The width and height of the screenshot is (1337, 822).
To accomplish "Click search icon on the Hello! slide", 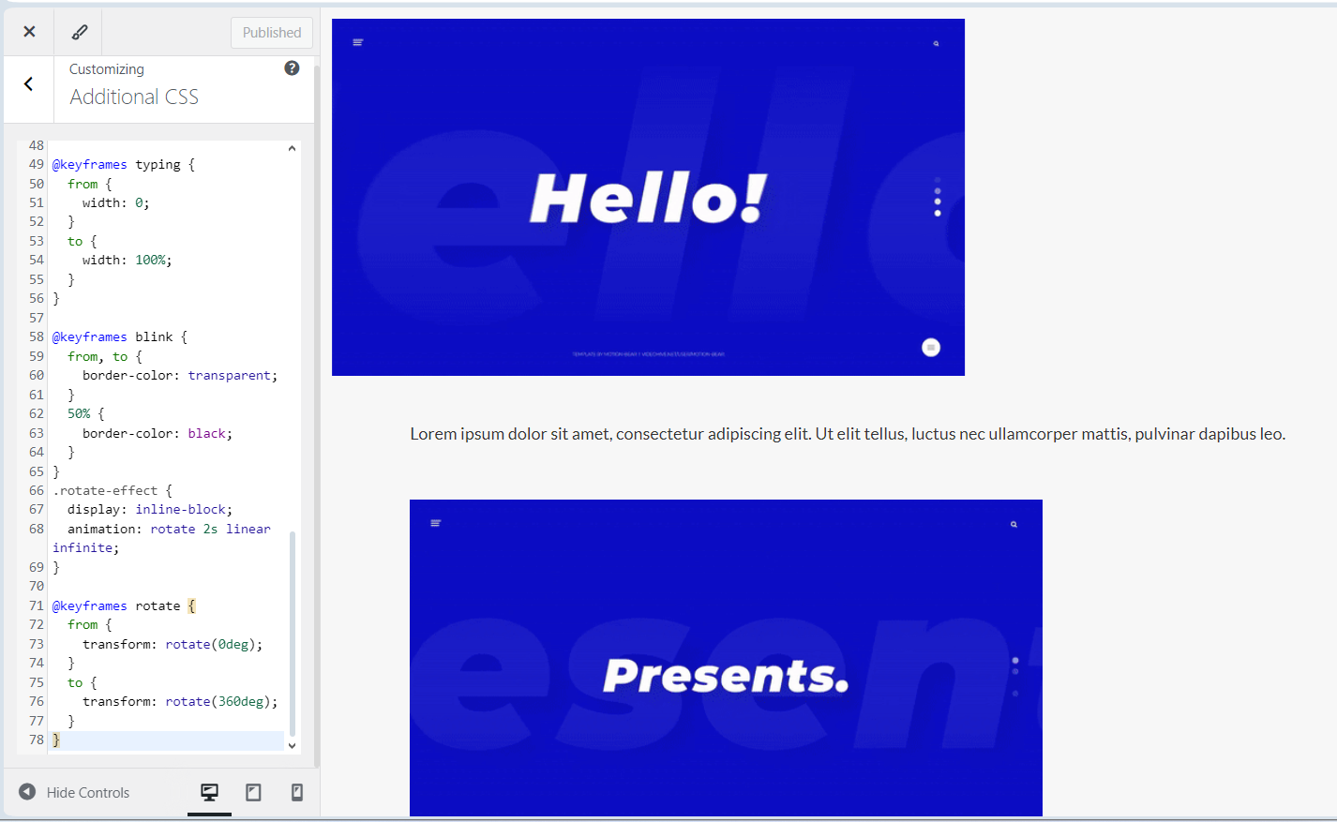I will [x=936, y=44].
